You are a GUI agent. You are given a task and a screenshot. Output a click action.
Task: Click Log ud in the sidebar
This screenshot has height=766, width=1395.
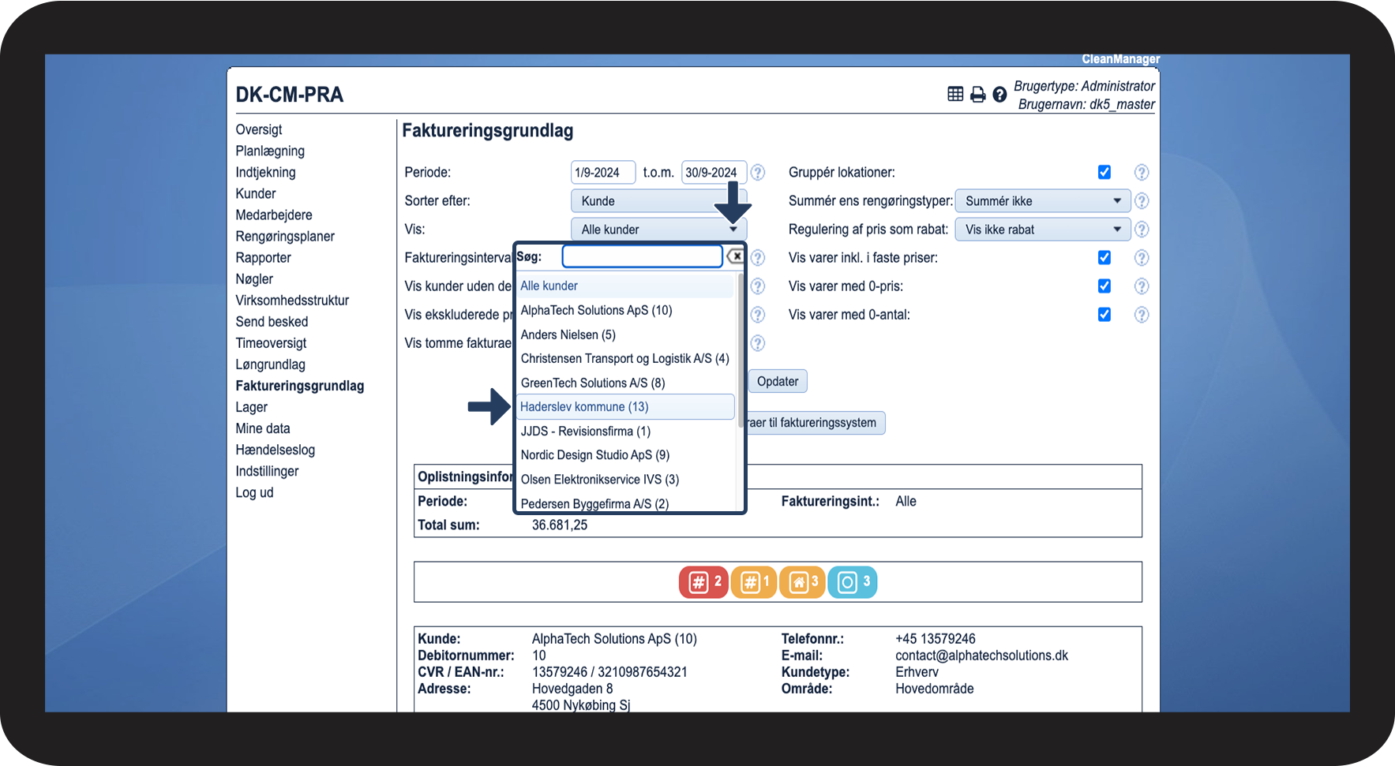tap(254, 492)
